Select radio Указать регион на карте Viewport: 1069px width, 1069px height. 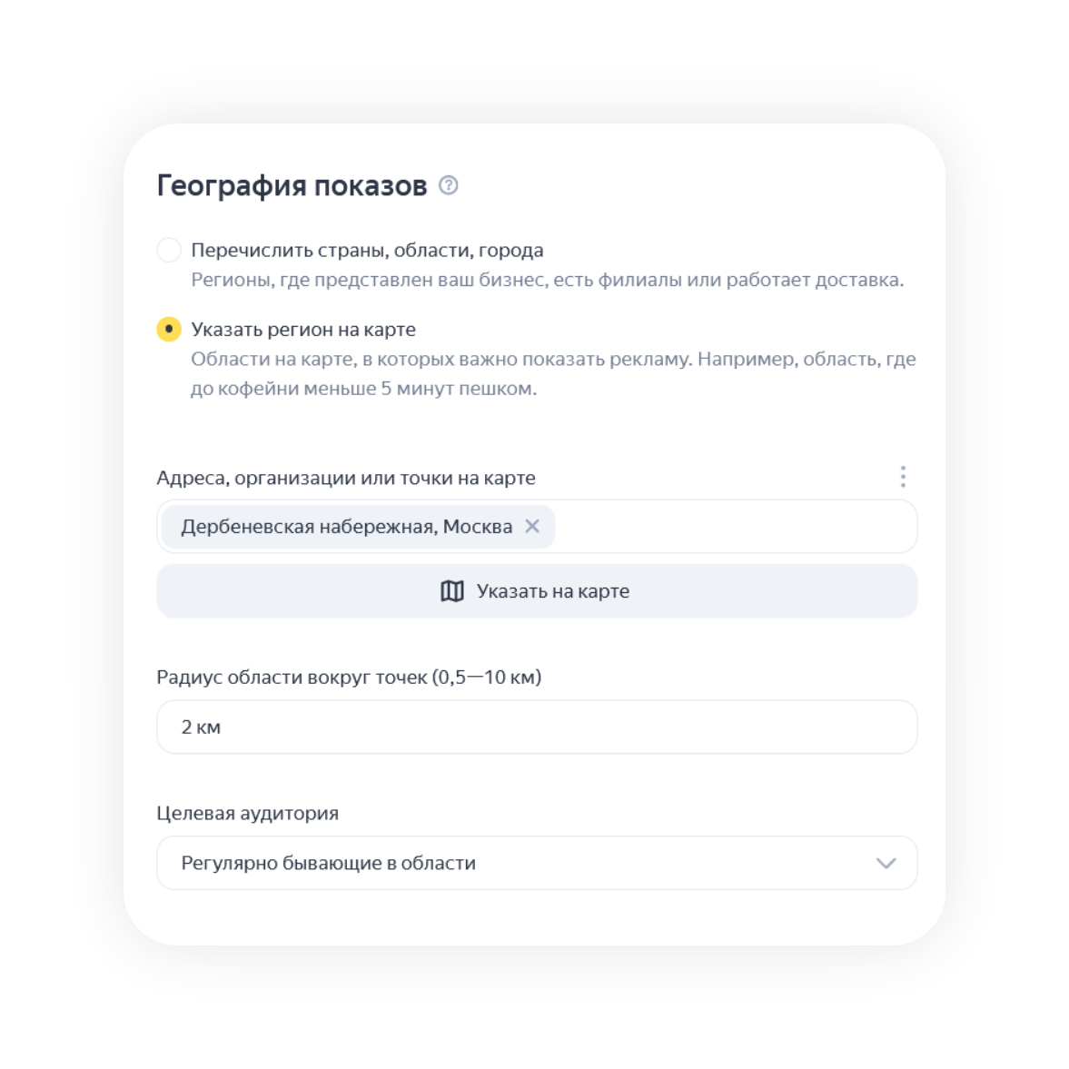coord(169,329)
